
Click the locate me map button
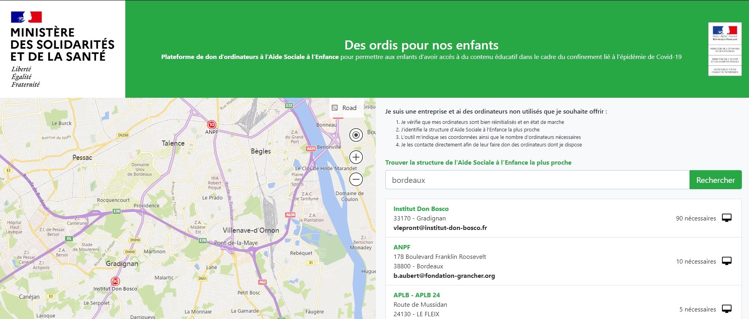(x=356, y=135)
